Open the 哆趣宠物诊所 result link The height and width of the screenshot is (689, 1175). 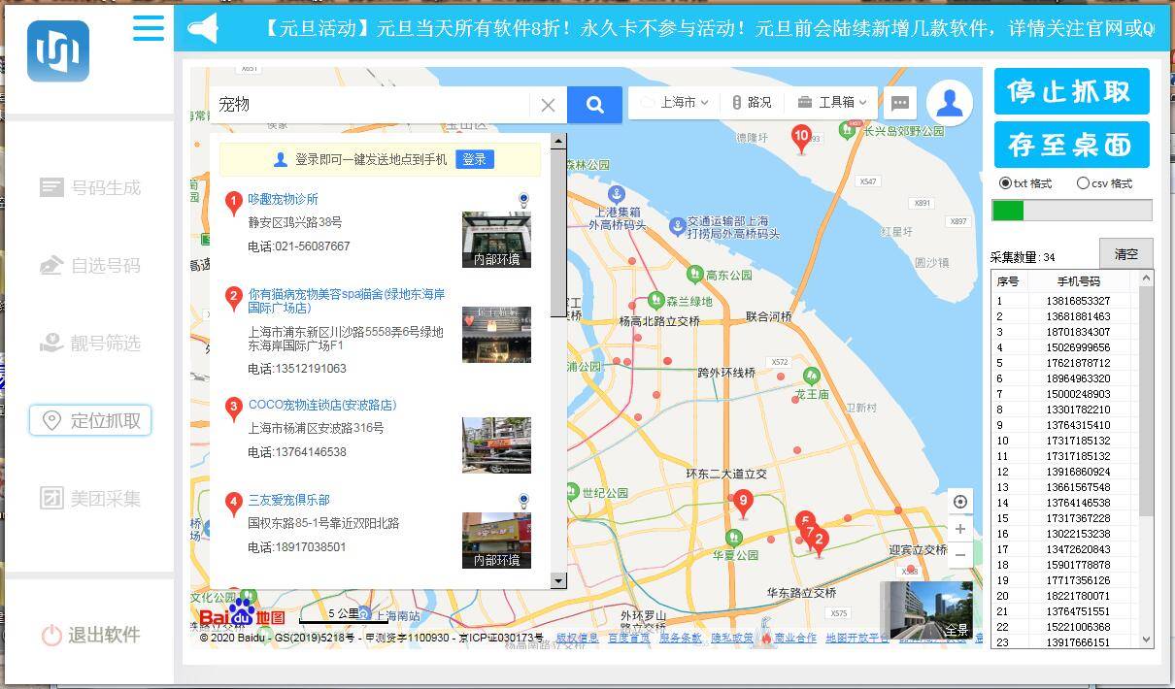click(283, 199)
